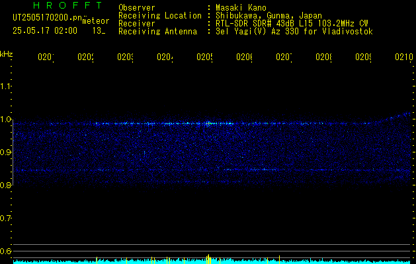Click the Receiving Antenna label
This screenshot has height=264, width=416.
(157, 32)
